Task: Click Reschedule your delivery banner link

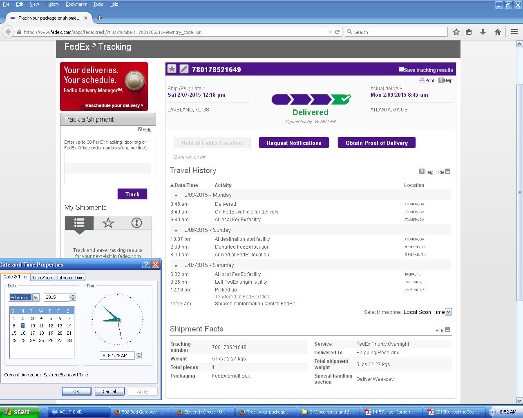Action: pyautogui.click(x=114, y=105)
